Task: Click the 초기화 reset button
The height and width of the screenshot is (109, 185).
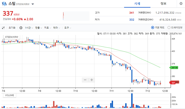Action: coord(12,28)
